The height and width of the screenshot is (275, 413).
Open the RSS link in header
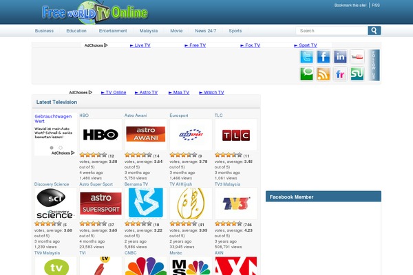point(376,5)
